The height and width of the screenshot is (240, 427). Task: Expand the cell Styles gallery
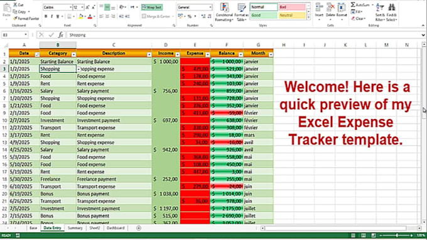coord(308,18)
